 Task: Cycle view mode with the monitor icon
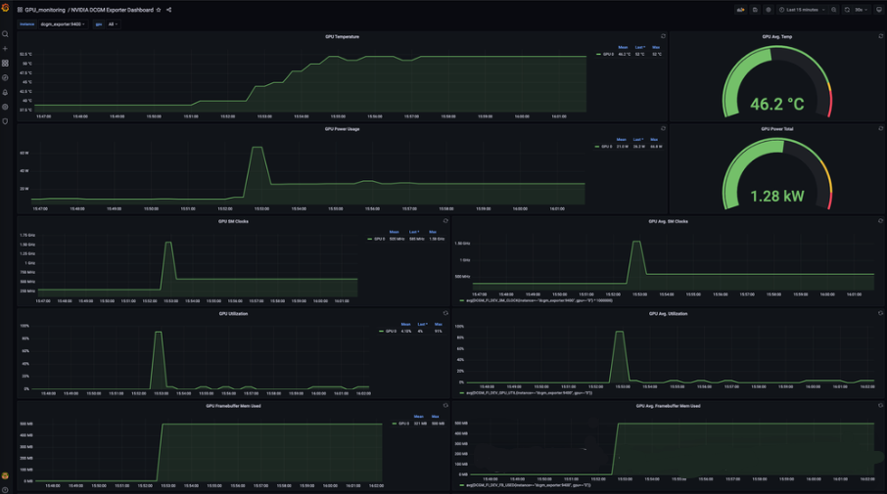(878, 10)
